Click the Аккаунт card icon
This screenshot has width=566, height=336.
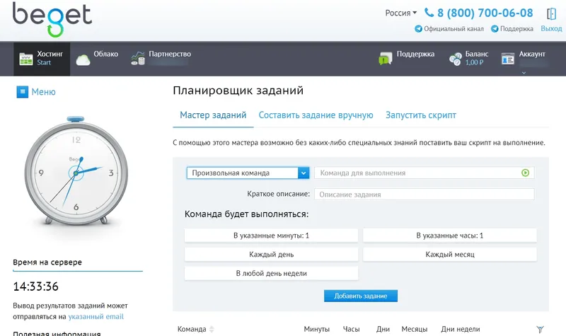(507, 59)
